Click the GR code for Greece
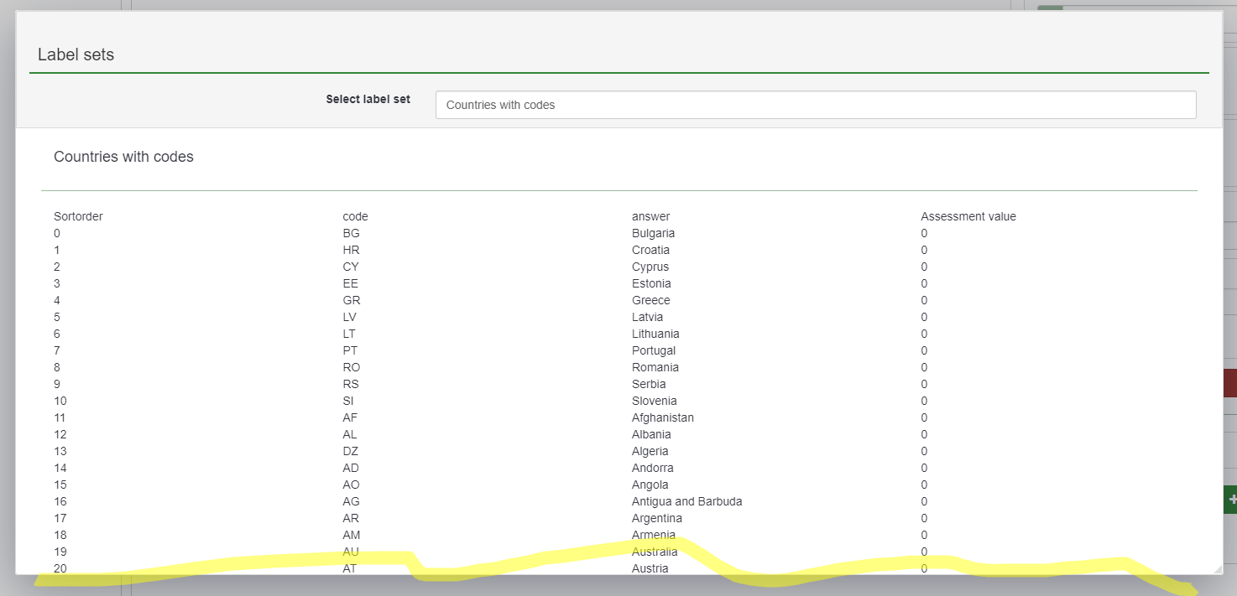 coord(352,300)
